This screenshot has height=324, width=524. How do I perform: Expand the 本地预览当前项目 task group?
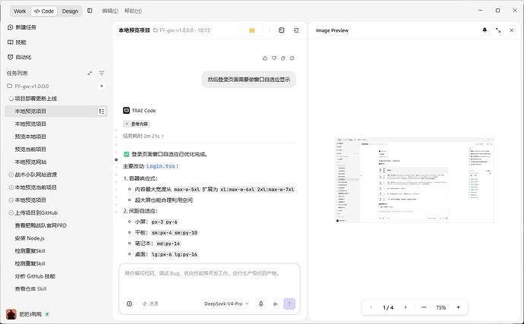pyautogui.click(x=11, y=187)
